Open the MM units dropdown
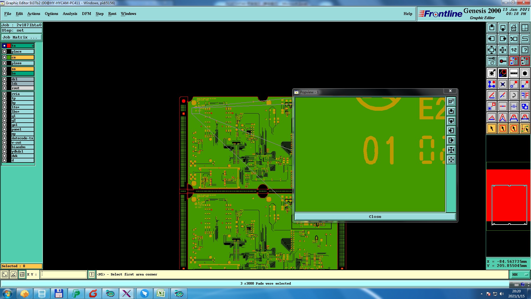531x299 pixels. [x=520, y=274]
